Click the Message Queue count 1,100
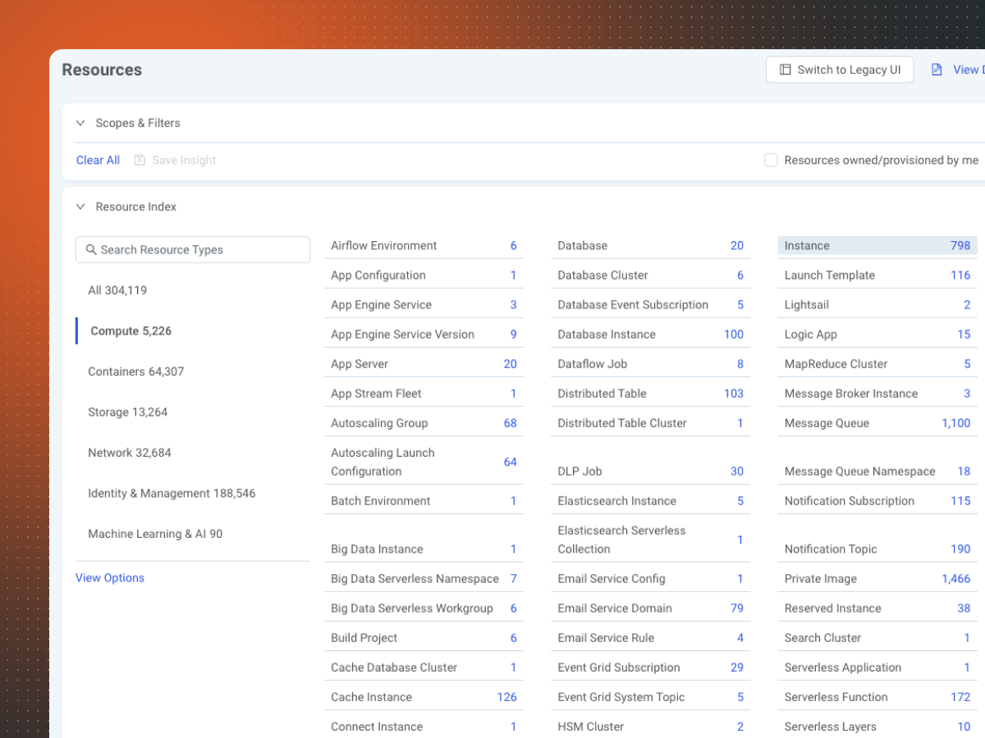 tap(955, 423)
